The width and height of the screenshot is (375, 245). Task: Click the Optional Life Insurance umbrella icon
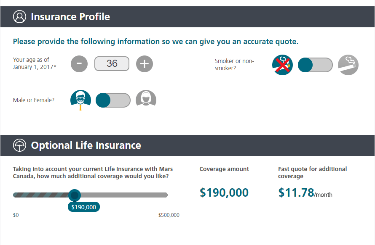(x=20, y=145)
